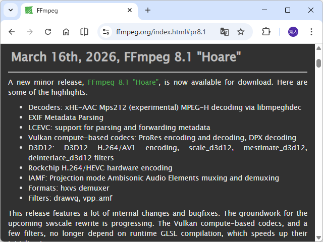Go forward with the forward arrow

pyautogui.click(x=30, y=32)
